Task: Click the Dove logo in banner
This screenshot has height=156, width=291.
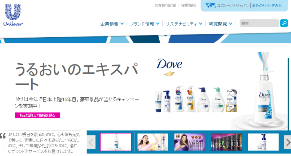Action: tap(169, 67)
